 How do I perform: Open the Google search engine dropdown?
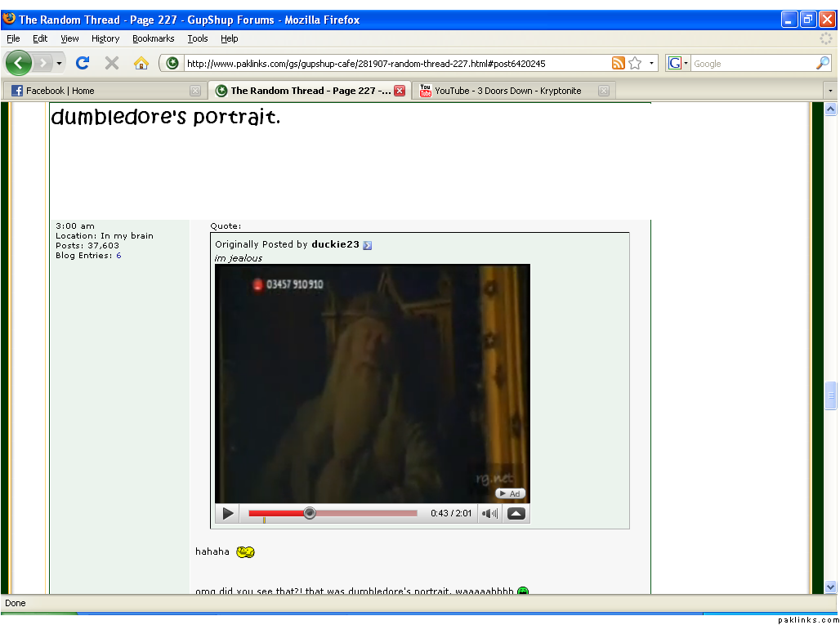coord(678,63)
